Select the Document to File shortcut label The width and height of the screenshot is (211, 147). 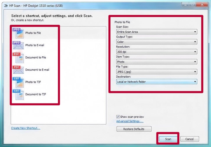(x=36, y=58)
